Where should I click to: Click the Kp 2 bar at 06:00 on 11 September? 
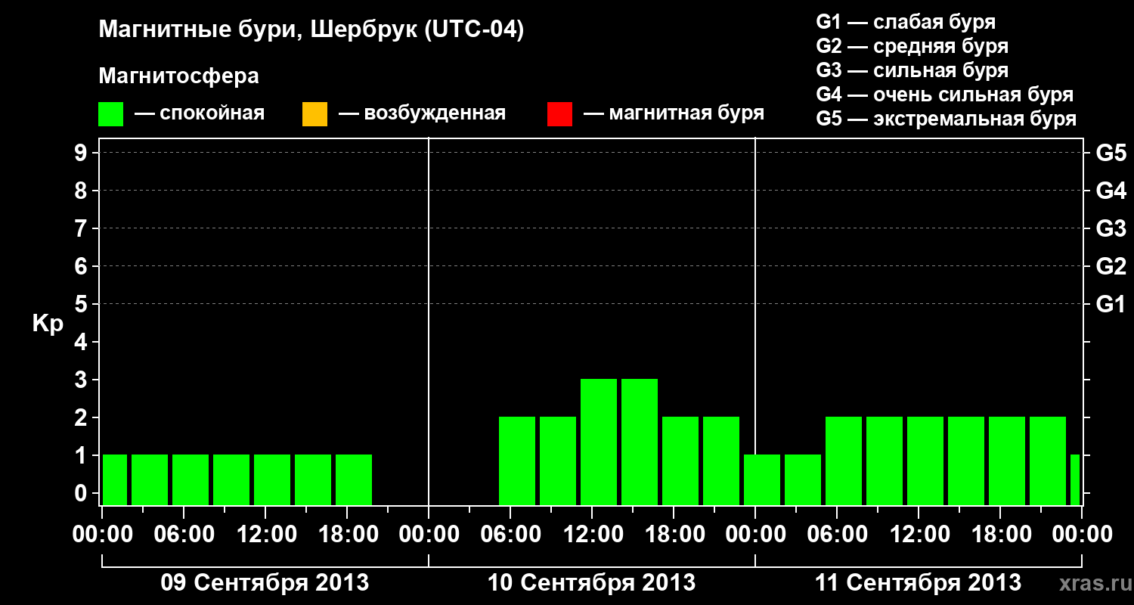tap(844, 461)
